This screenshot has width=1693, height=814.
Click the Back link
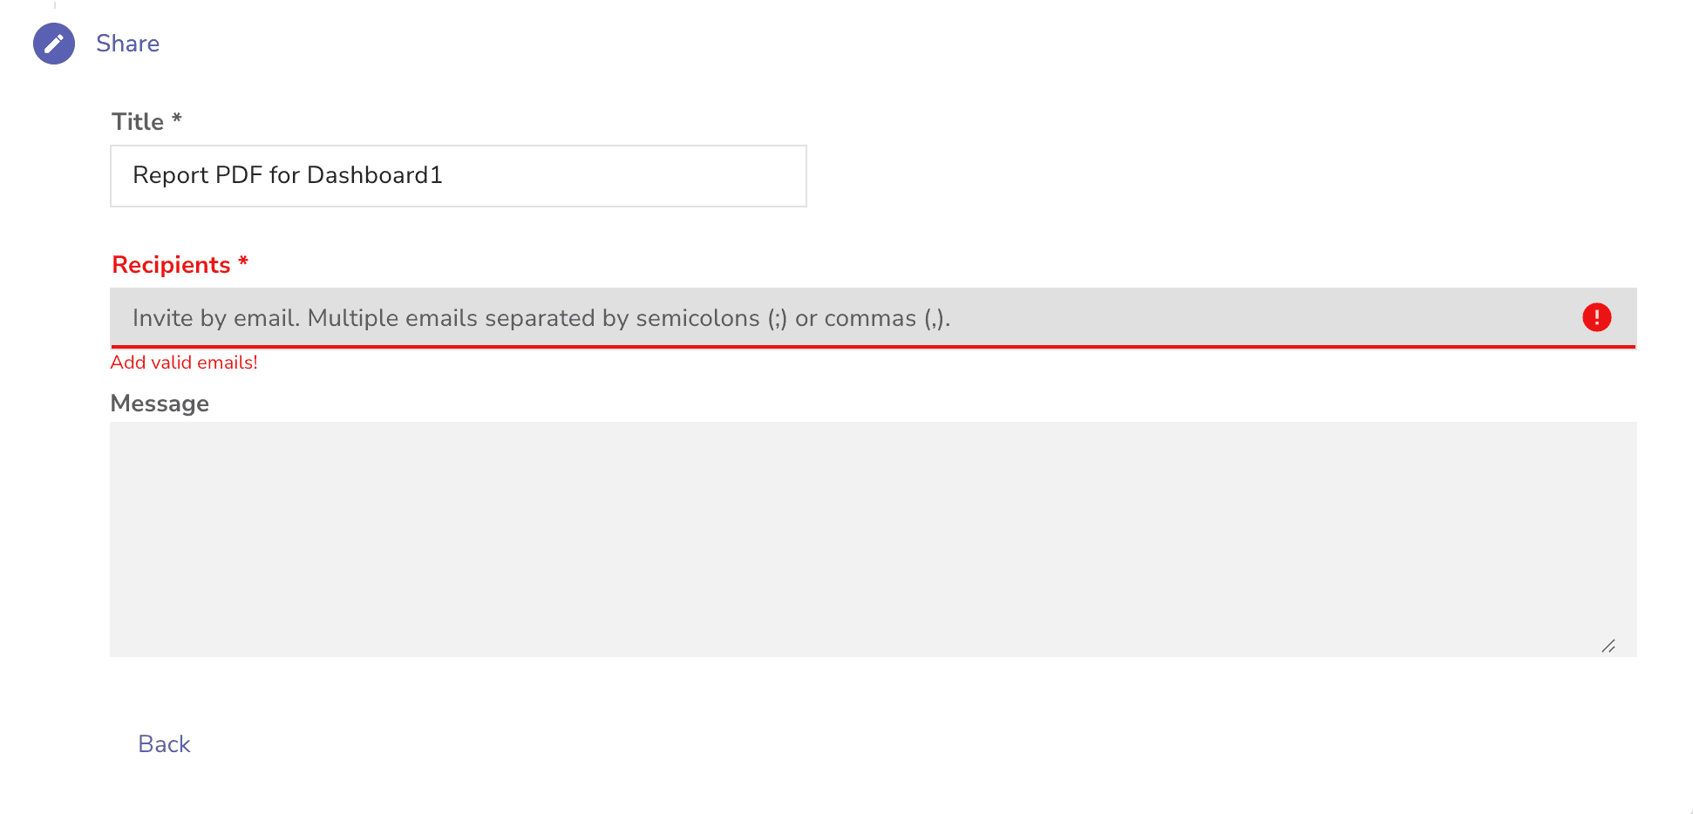pyautogui.click(x=164, y=743)
